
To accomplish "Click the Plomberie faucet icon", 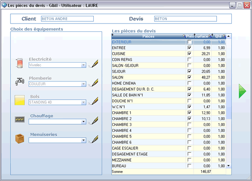I will pos(20,81).
